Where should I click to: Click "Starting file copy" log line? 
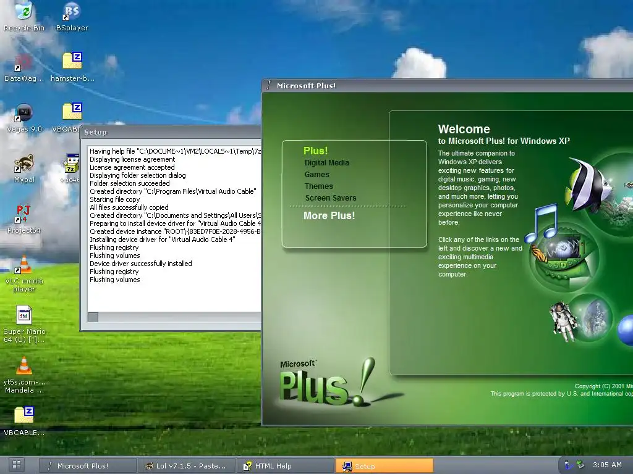point(114,199)
